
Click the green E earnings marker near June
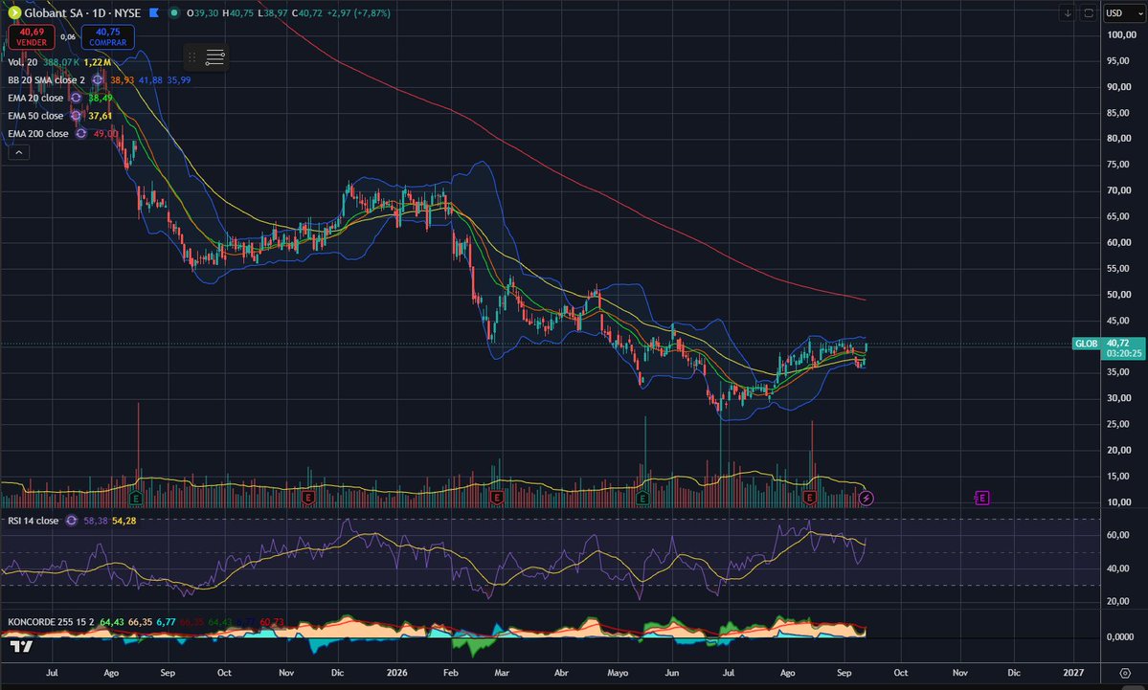[x=642, y=499]
